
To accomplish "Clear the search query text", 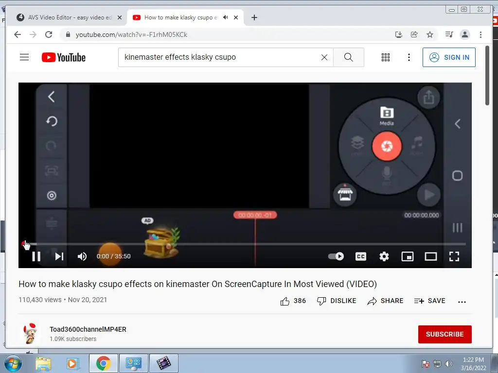I will [x=324, y=57].
